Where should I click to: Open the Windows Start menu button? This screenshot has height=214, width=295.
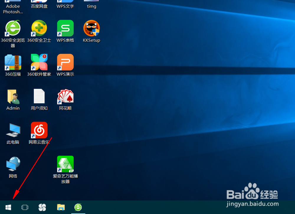tap(8, 208)
